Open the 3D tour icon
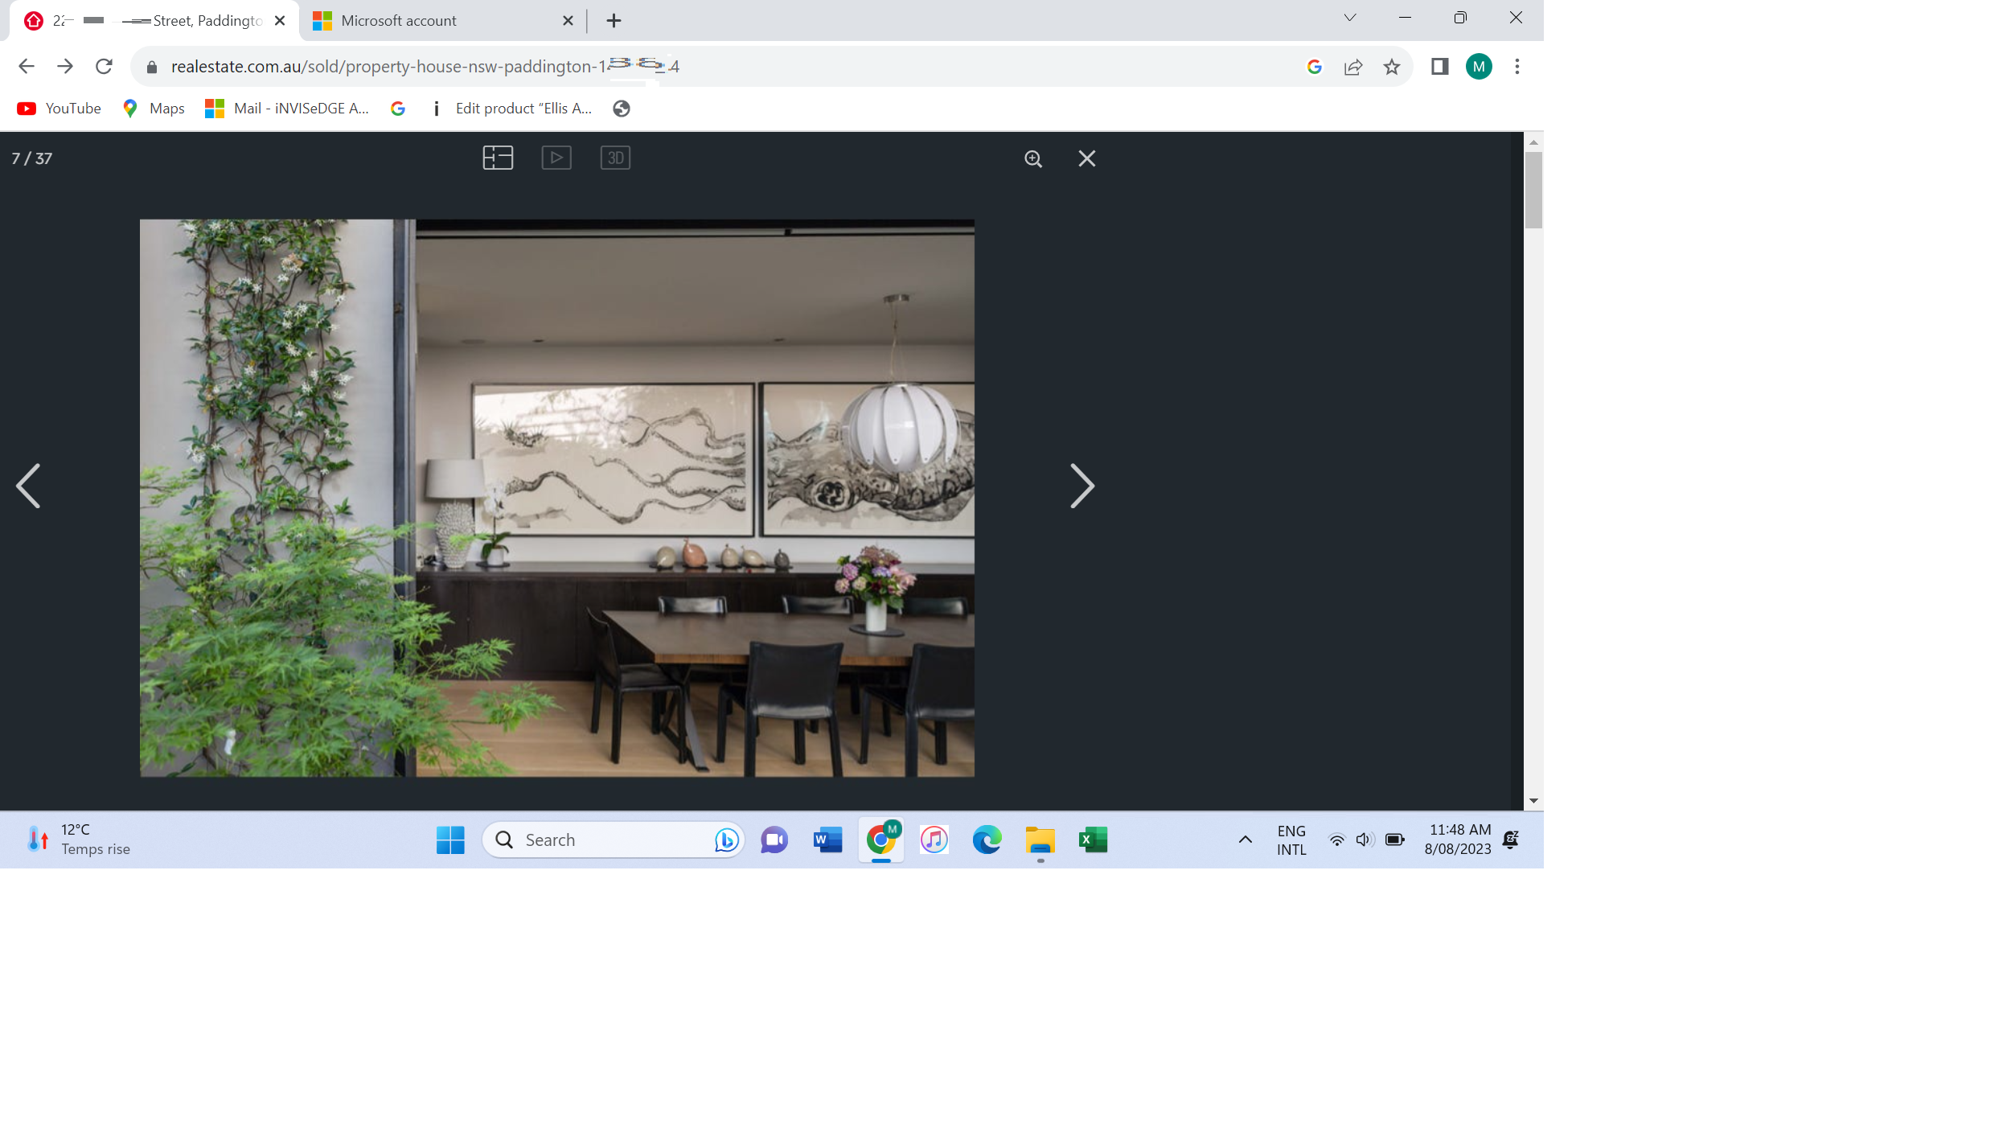This screenshot has height=1129, width=2007. point(615,158)
